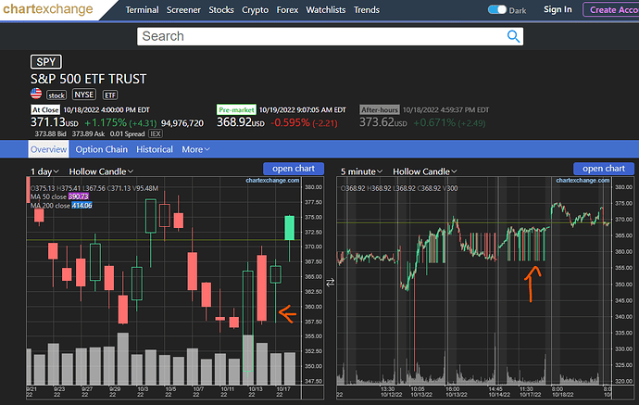Click the US flag icon
The height and width of the screenshot is (405, 639).
click(36, 94)
